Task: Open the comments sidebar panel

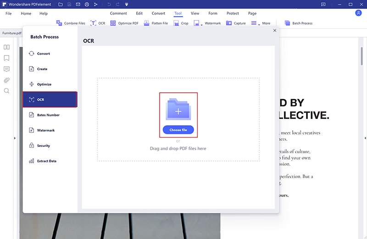Action: pos(6,69)
